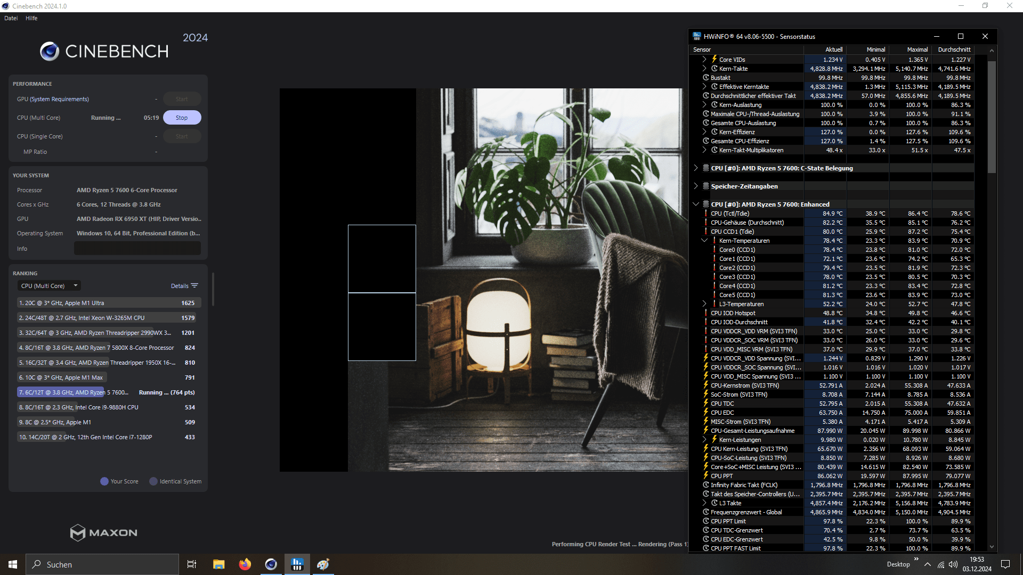
Task: Open the Hilfe menu
Action: pos(31,18)
